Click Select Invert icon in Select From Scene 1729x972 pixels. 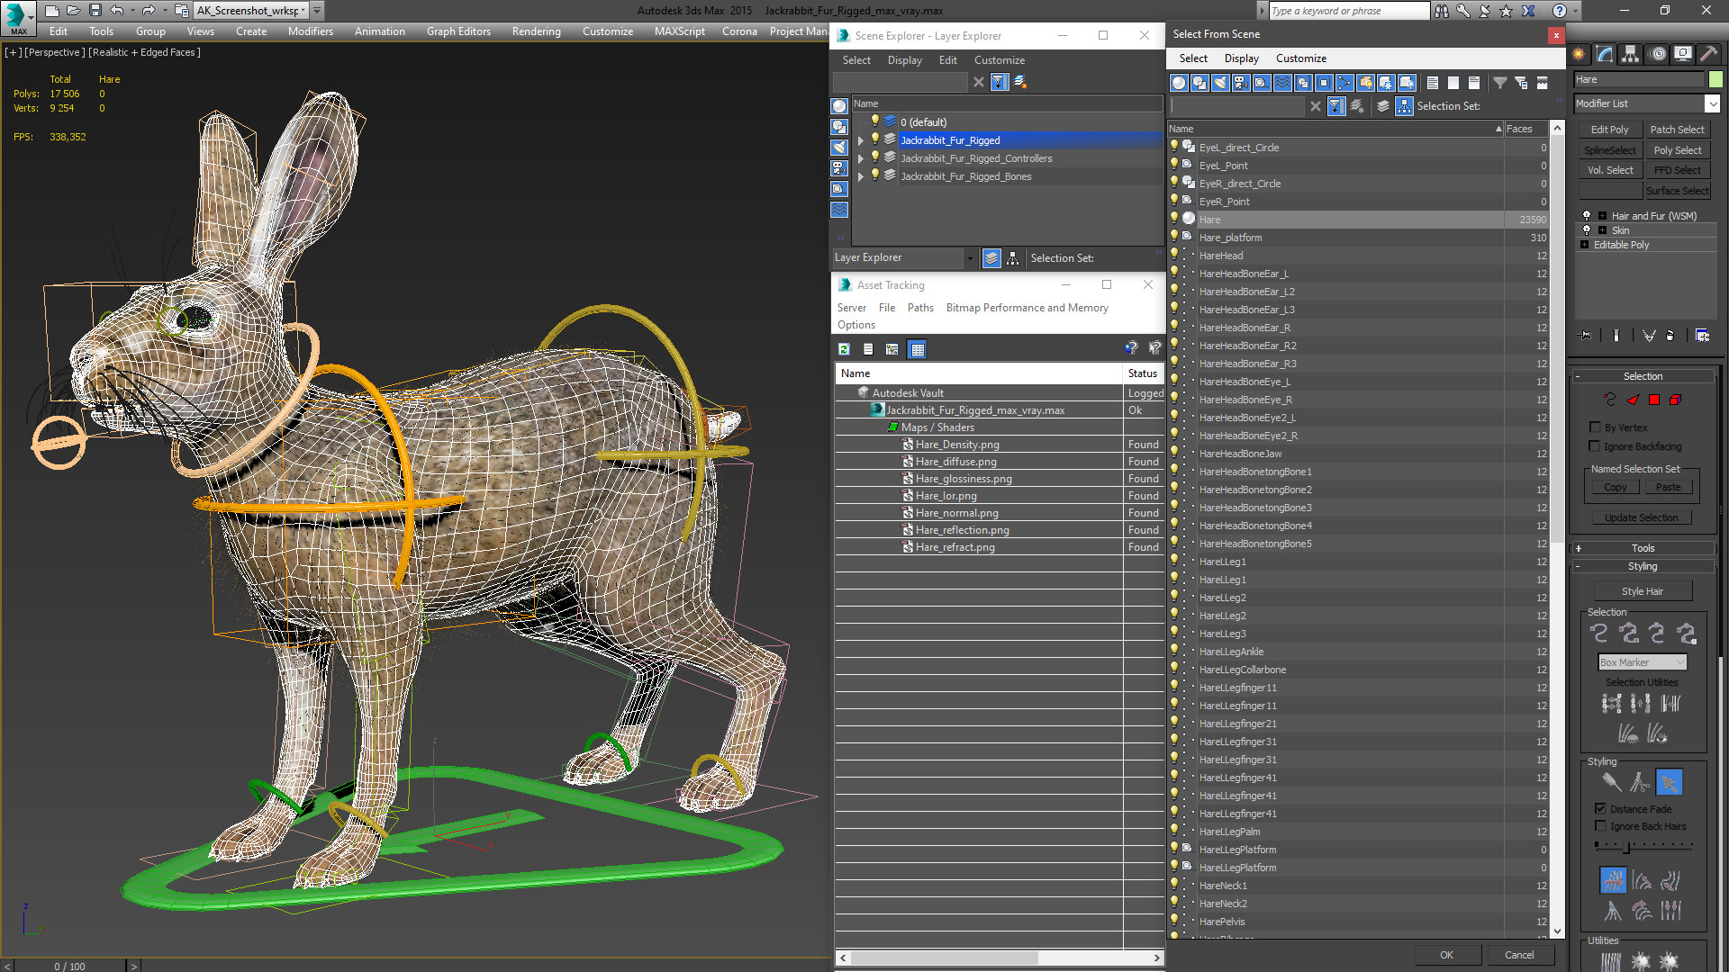pos(1474,83)
